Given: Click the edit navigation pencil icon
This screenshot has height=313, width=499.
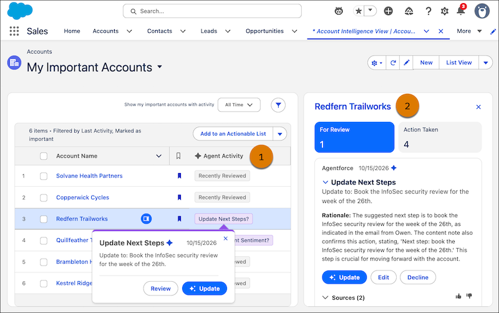Looking at the screenshot, I should tap(493, 31).
